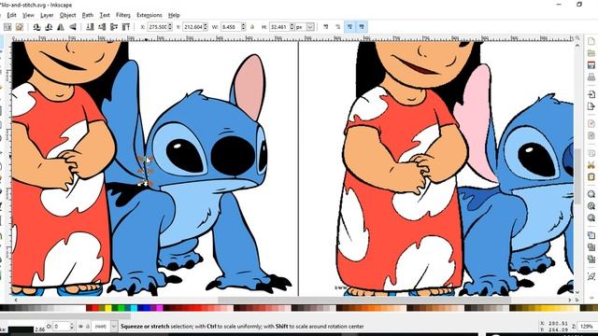Step the Y value spinner
This screenshot has height=336, width=598.
point(206,27)
